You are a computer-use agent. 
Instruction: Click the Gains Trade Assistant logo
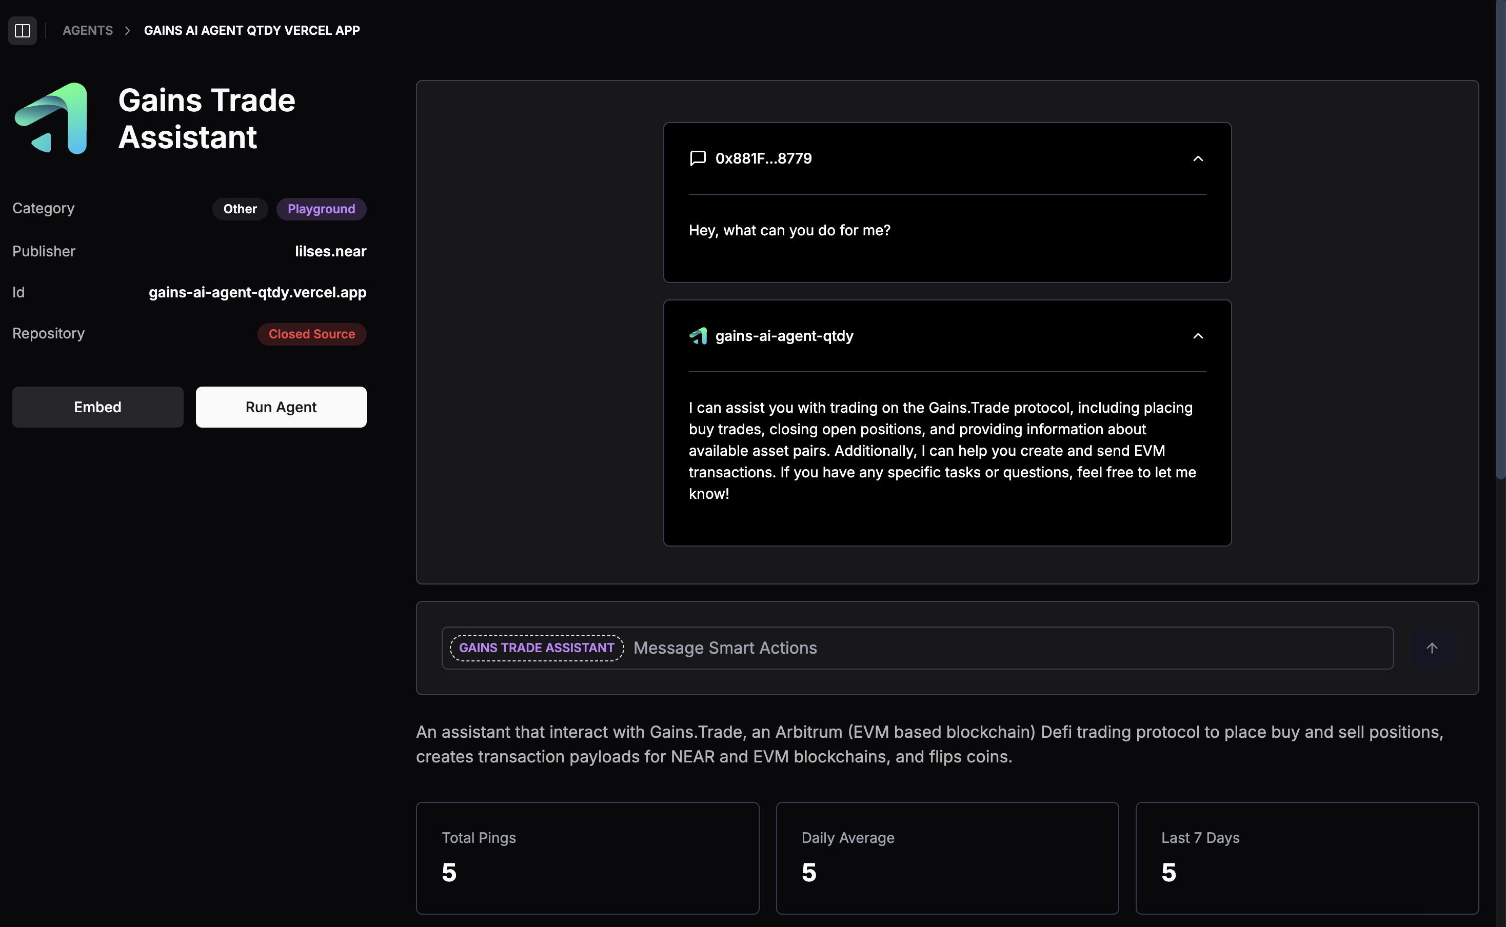(x=51, y=118)
